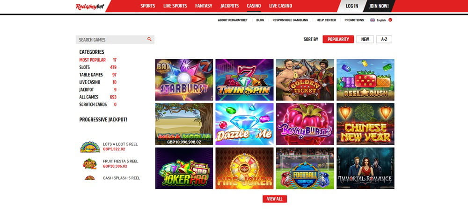Click the UK flag icon
This screenshot has width=468, height=211.
[x=373, y=20]
